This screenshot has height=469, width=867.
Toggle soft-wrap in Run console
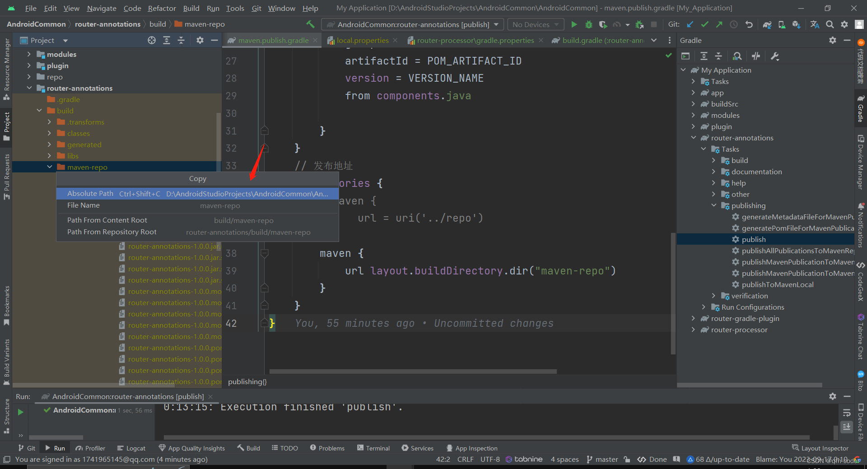pyautogui.click(x=847, y=413)
